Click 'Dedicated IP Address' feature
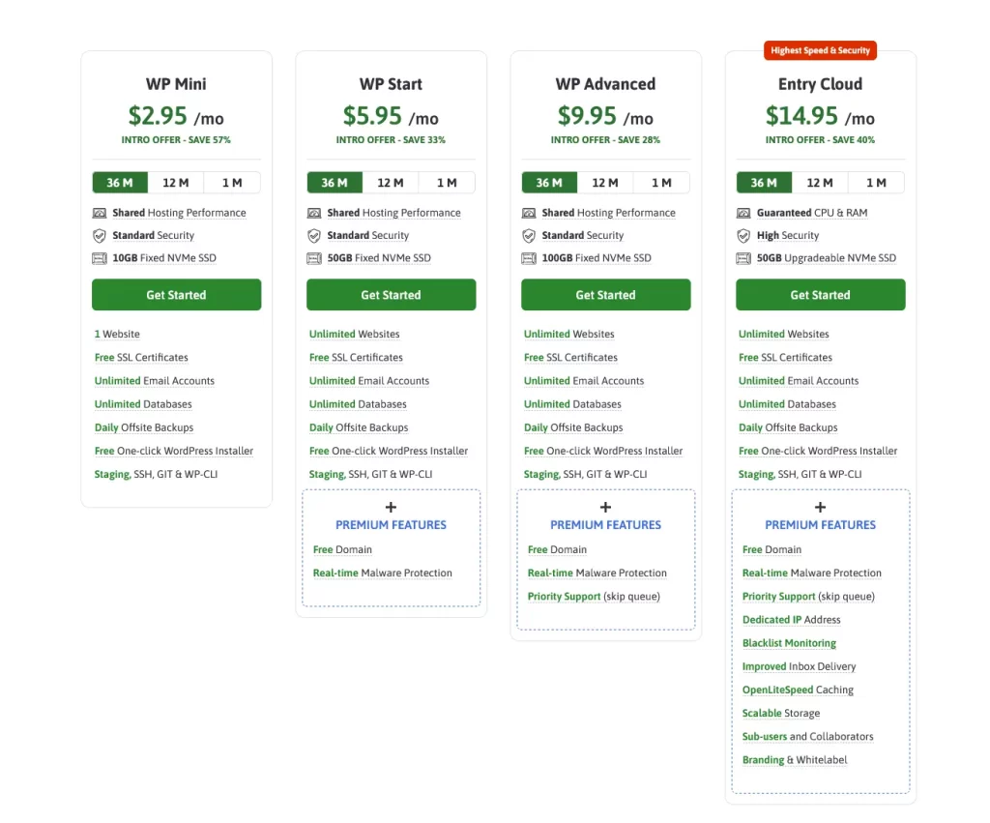Viewport: 990px width, 823px height. click(791, 620)
